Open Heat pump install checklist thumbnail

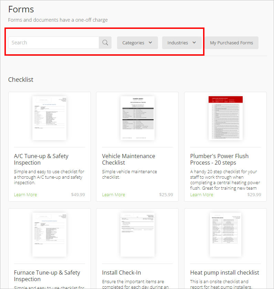pos(225,235)
